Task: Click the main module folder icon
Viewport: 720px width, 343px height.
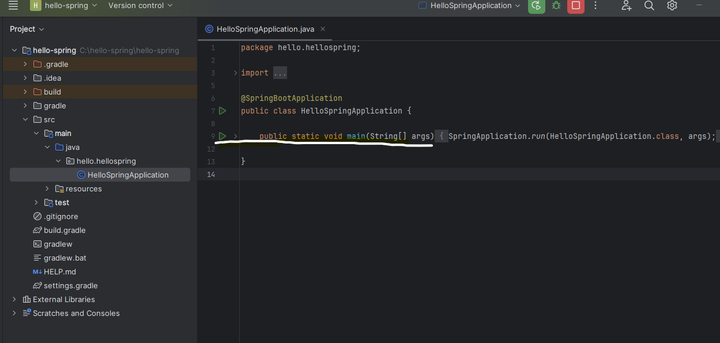Action: [x=48, y=133]
